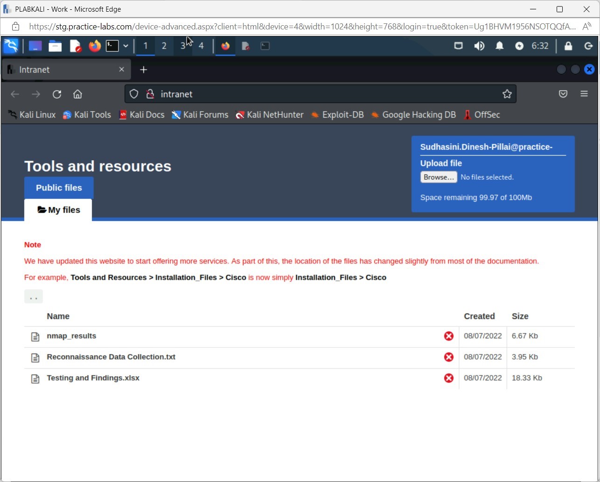
Task: Open the Firefox hamburger menu
Action: [x=584, y=94]
